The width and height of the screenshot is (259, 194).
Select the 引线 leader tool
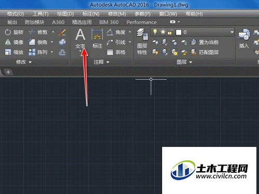116,42
